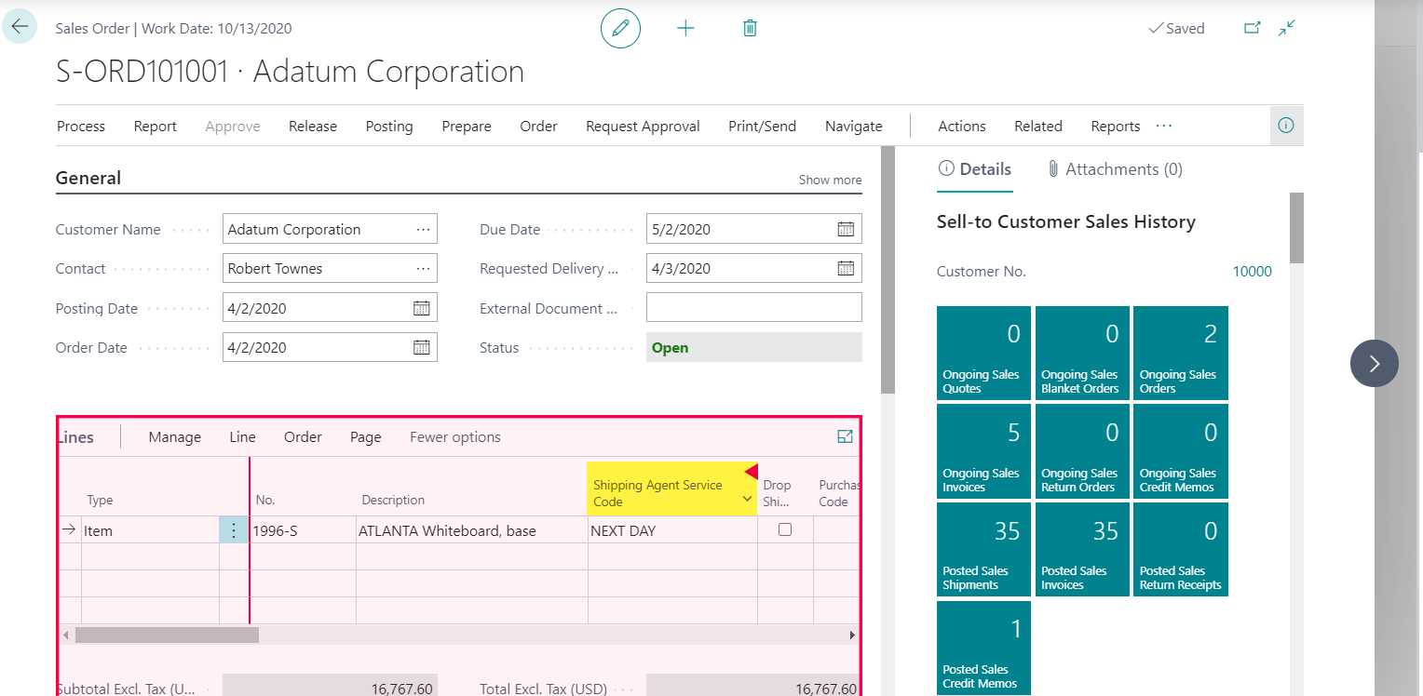Click customer number 10000 link

(x=1252, y=272)
